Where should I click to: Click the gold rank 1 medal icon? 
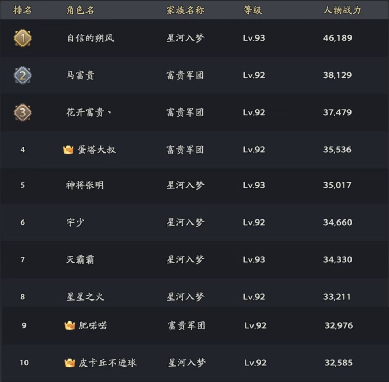click(x=23, y=38)
